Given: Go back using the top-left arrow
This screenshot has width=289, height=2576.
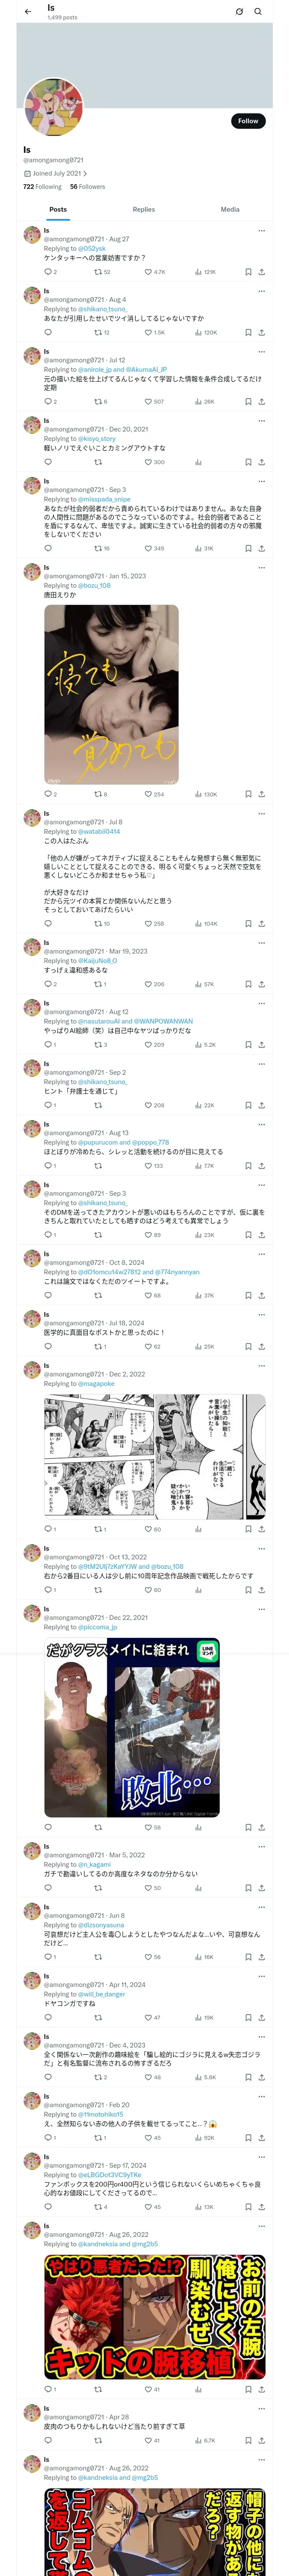Looking at the screenshot, I should [x=28, y=12].
